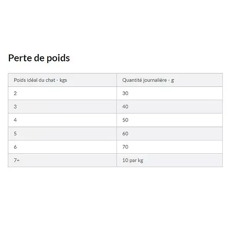The image size is (230, 230).
Task: Click the weight cell showing 7+
Action: tap(62, 160)
